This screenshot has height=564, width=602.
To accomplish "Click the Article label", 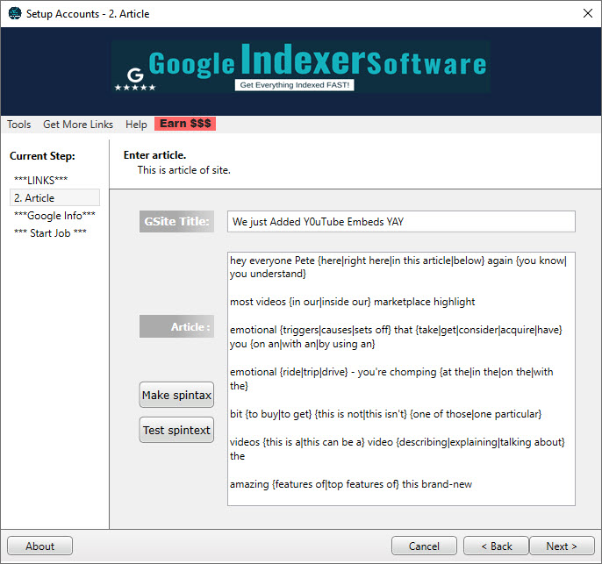I will coord(176,326).
